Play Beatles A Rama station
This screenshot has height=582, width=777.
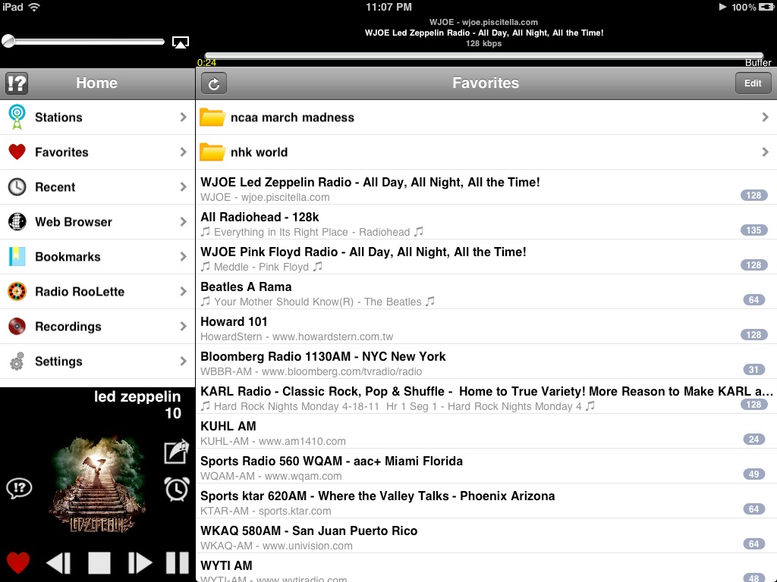[486, 292]
